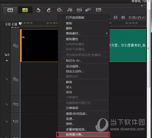Expand arrow below track manager
Screen dimensions: 152x138
(x=7, y=61)
